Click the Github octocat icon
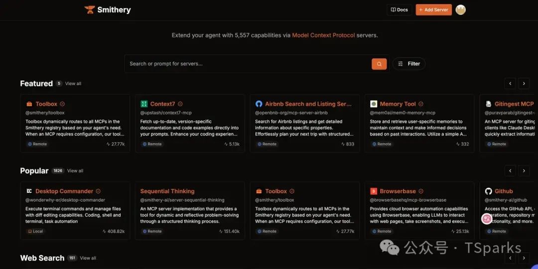Screen dimensions: 538x269 488,191
